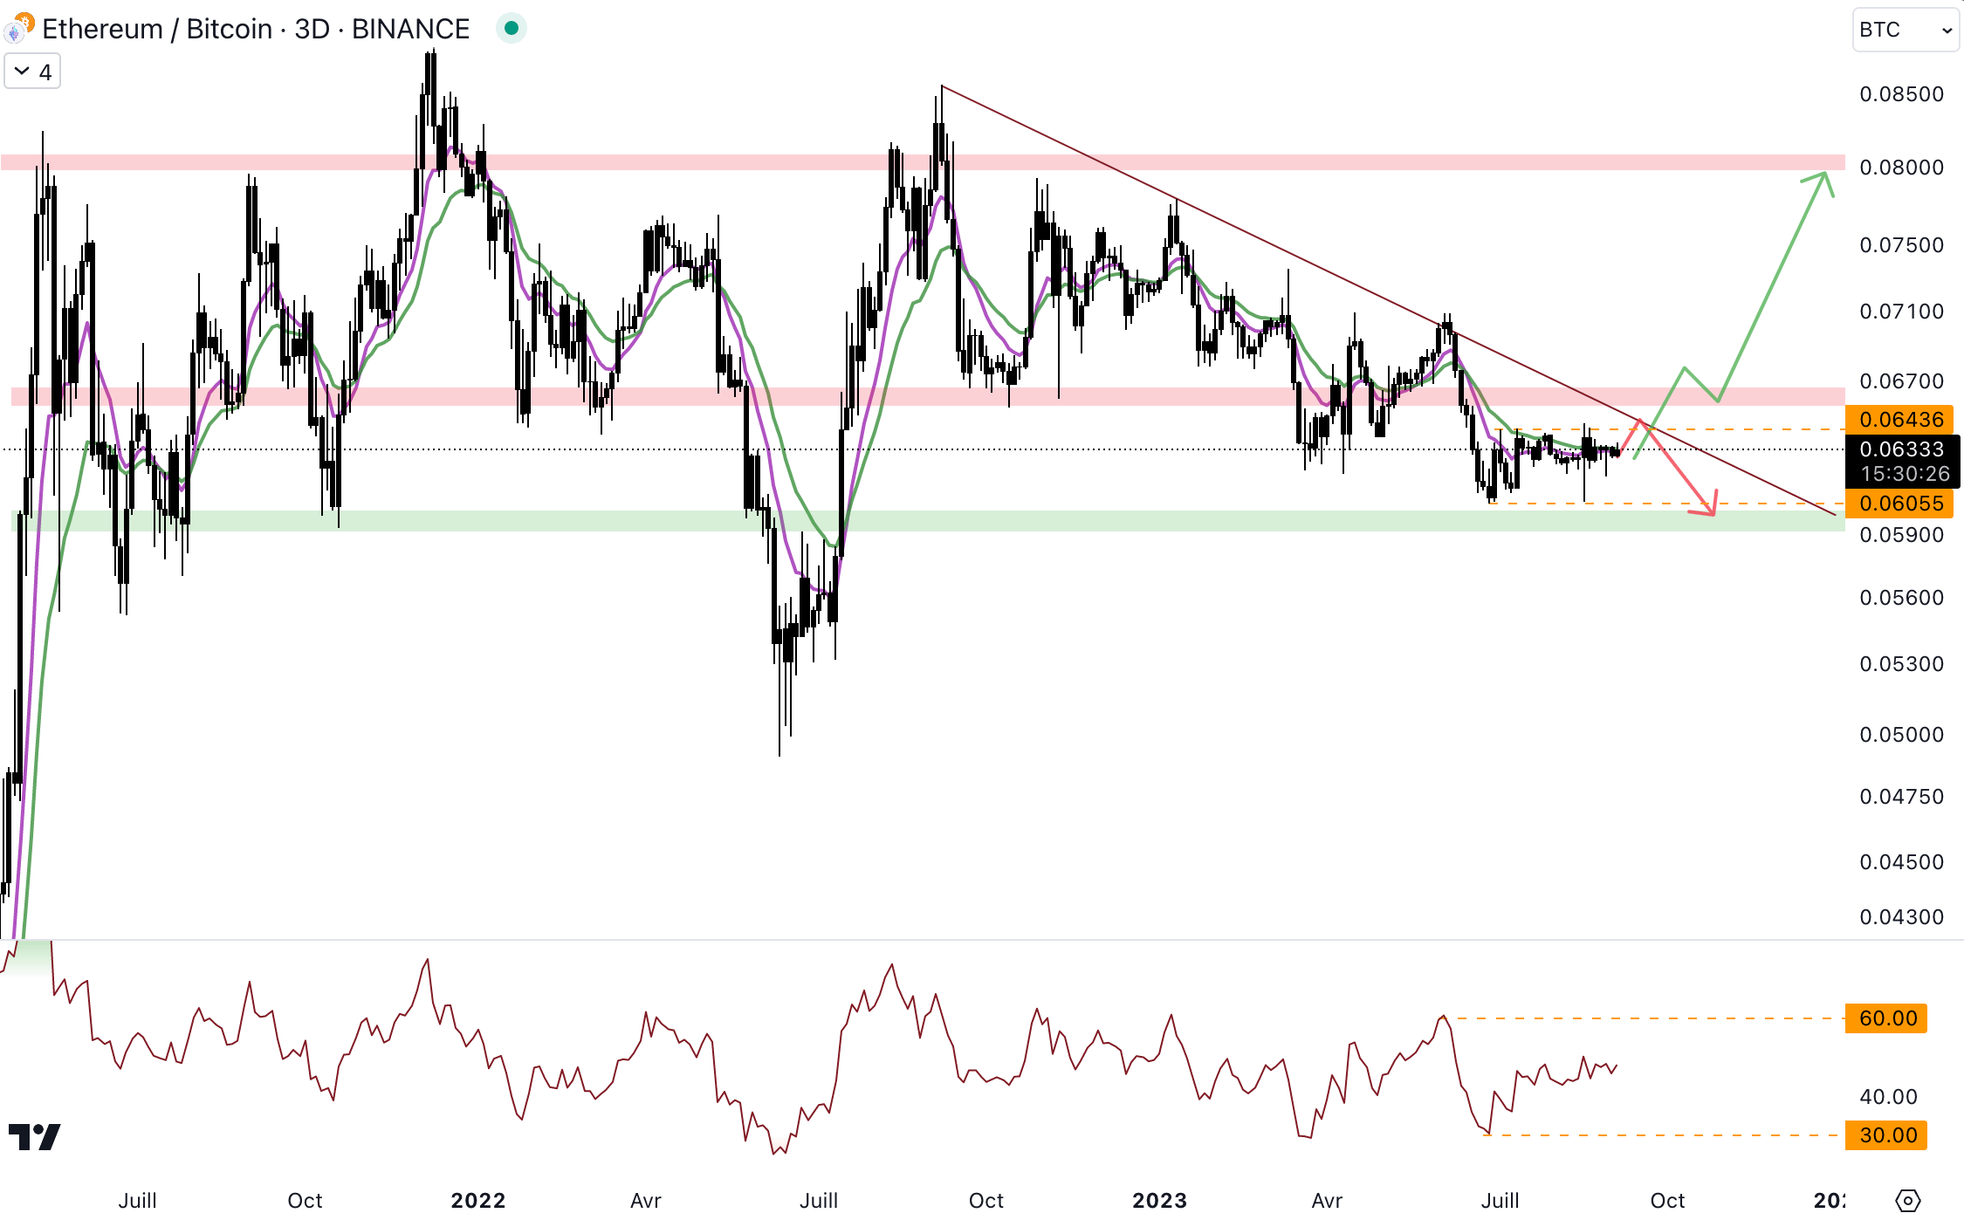This screenshot has height=1220, width=1964.
Task: Expand the indicator legend showing 4
Action: (x=32, y=72)
